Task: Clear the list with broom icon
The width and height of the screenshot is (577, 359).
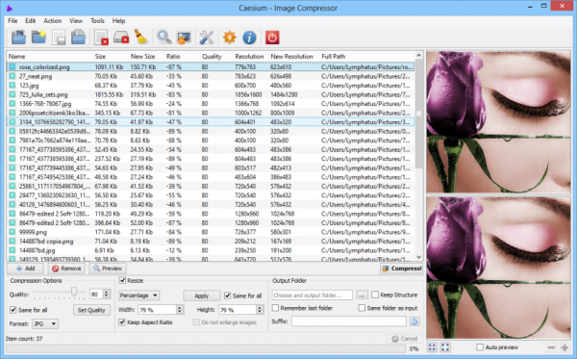Action: click(x=140, y=38)
